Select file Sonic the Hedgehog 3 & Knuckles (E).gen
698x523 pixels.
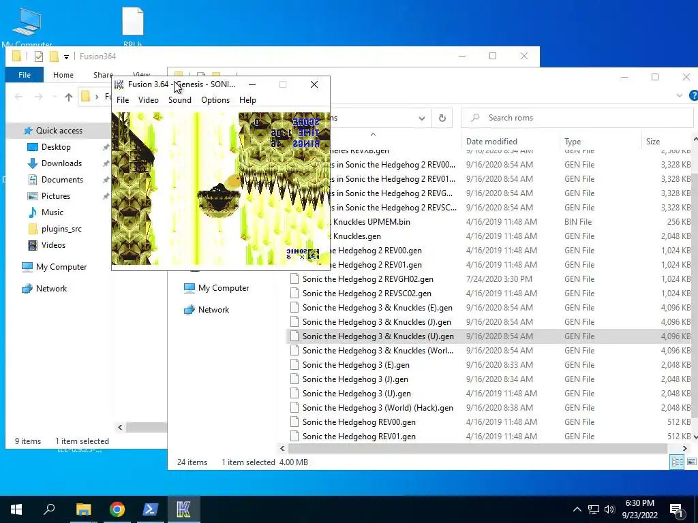377,308
